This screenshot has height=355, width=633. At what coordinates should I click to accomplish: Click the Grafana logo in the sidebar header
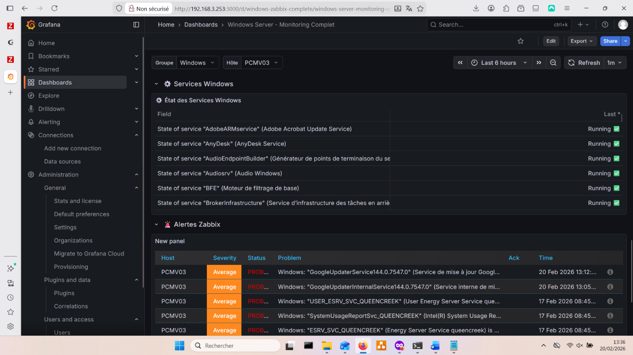tap(30, 25)
